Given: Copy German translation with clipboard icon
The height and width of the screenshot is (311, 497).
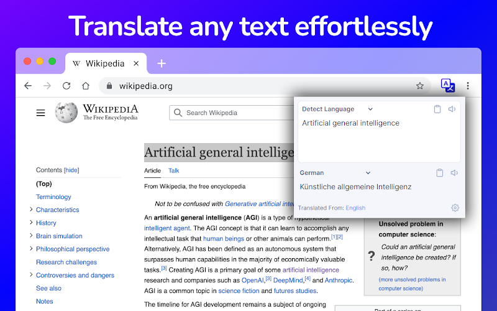Looking at the screenshot, I should coord(440,173).
